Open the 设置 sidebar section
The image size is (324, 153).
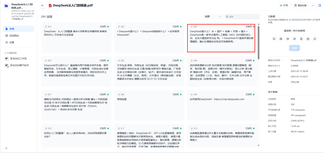coord(19,42)
